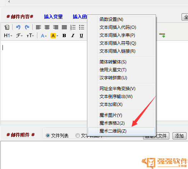The image size is (188, 169).
Task: Insert a numbered list
Action: (73, 27)
